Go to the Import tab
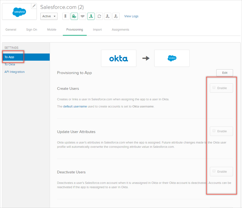Screen dimensions: 242x208 (97, 30)
